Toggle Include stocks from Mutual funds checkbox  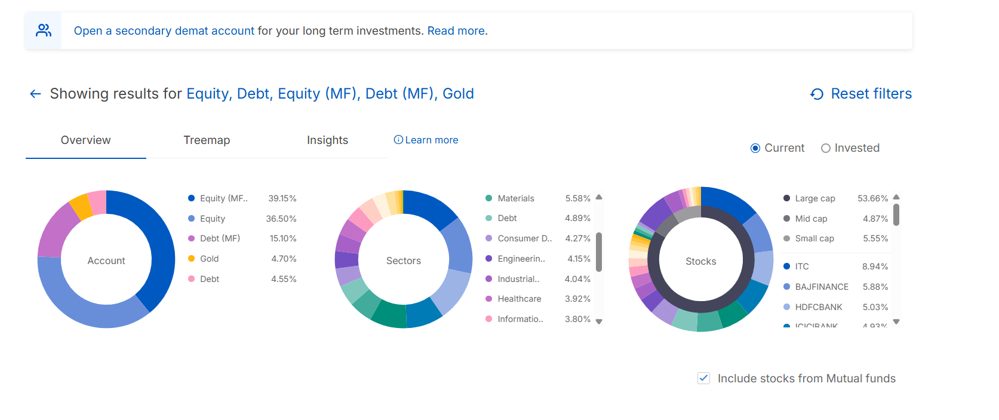[x=703, y=378]
